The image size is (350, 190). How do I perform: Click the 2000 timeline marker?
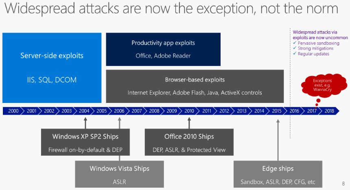13,111
